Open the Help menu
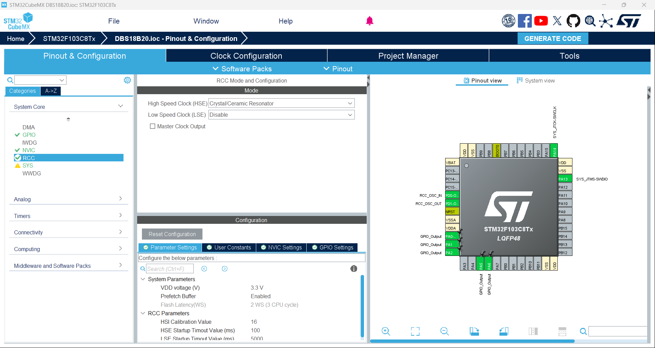The height and width of the screenshot is (348, 655). [x=286, y=21]
